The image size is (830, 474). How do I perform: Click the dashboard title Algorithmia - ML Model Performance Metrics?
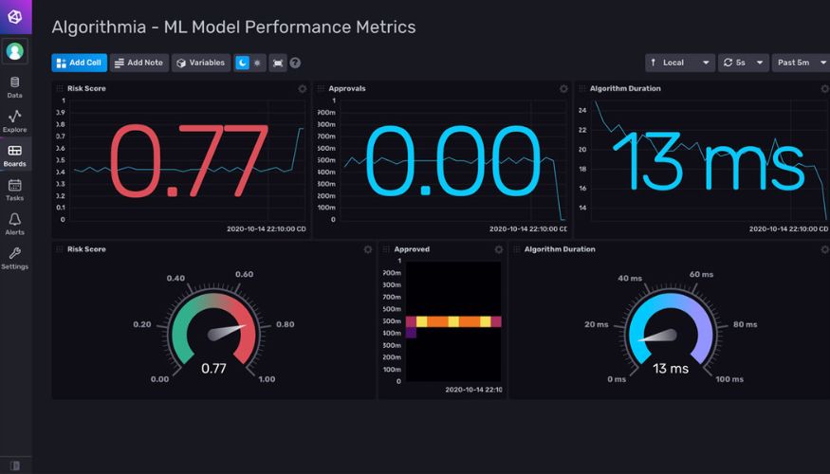pos(233,27)
